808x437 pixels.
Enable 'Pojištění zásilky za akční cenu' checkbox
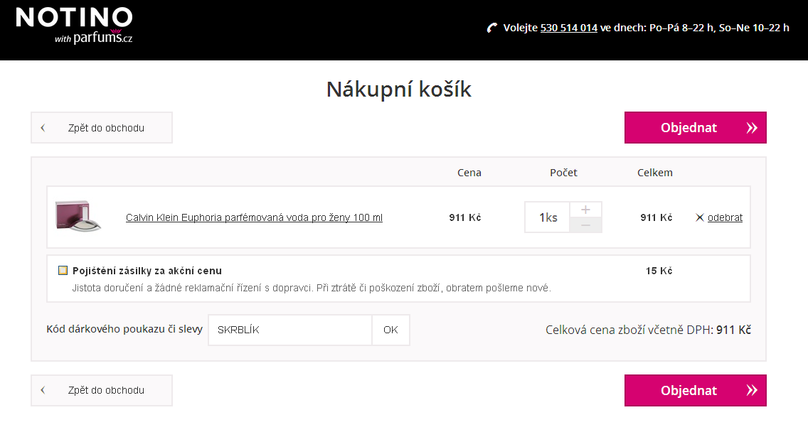tap(63, 270)
